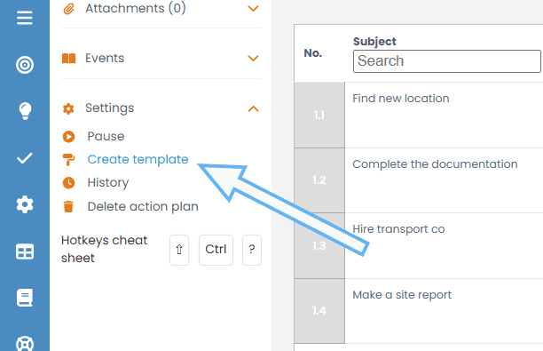Click the Create template link
The image size is (543, 351).
tap(138, 159)
